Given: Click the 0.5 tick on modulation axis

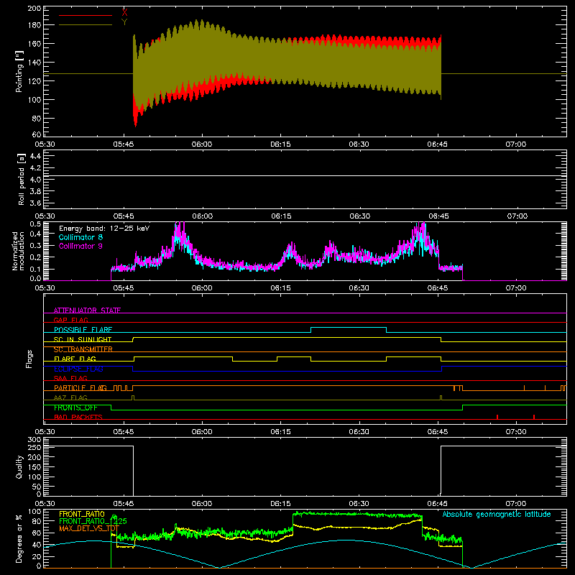Looking at the screenshot, I should [x=35, y=224].
